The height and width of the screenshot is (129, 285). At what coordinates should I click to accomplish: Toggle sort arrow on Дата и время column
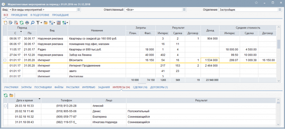(40, 99)
